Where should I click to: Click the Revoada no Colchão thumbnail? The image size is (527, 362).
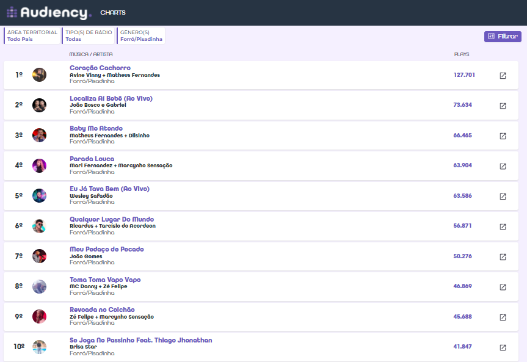point(39,317)
